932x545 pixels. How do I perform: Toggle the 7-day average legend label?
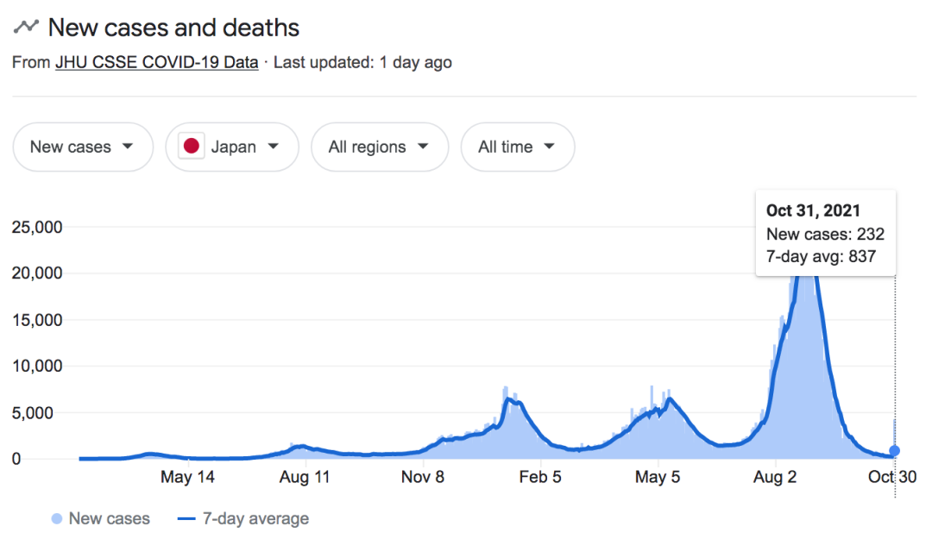pos(255,518)
